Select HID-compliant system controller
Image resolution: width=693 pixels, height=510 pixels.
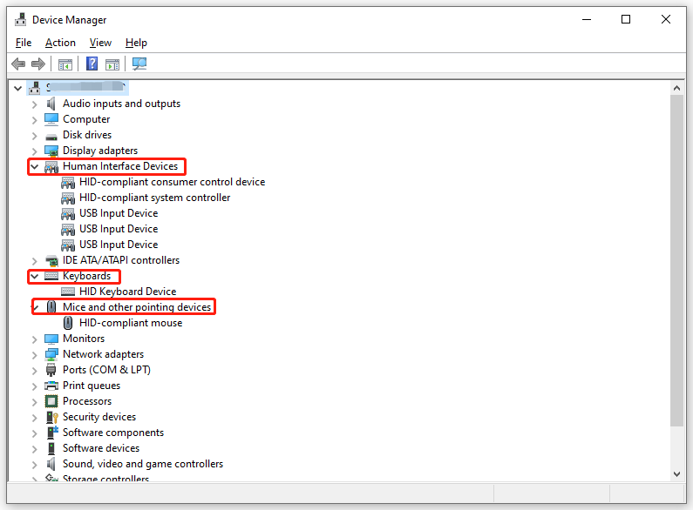pos(154,198)
